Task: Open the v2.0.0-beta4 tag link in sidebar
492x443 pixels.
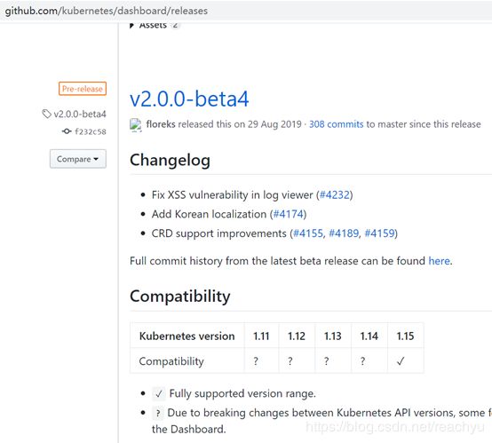Action: [x=80, y=114]
